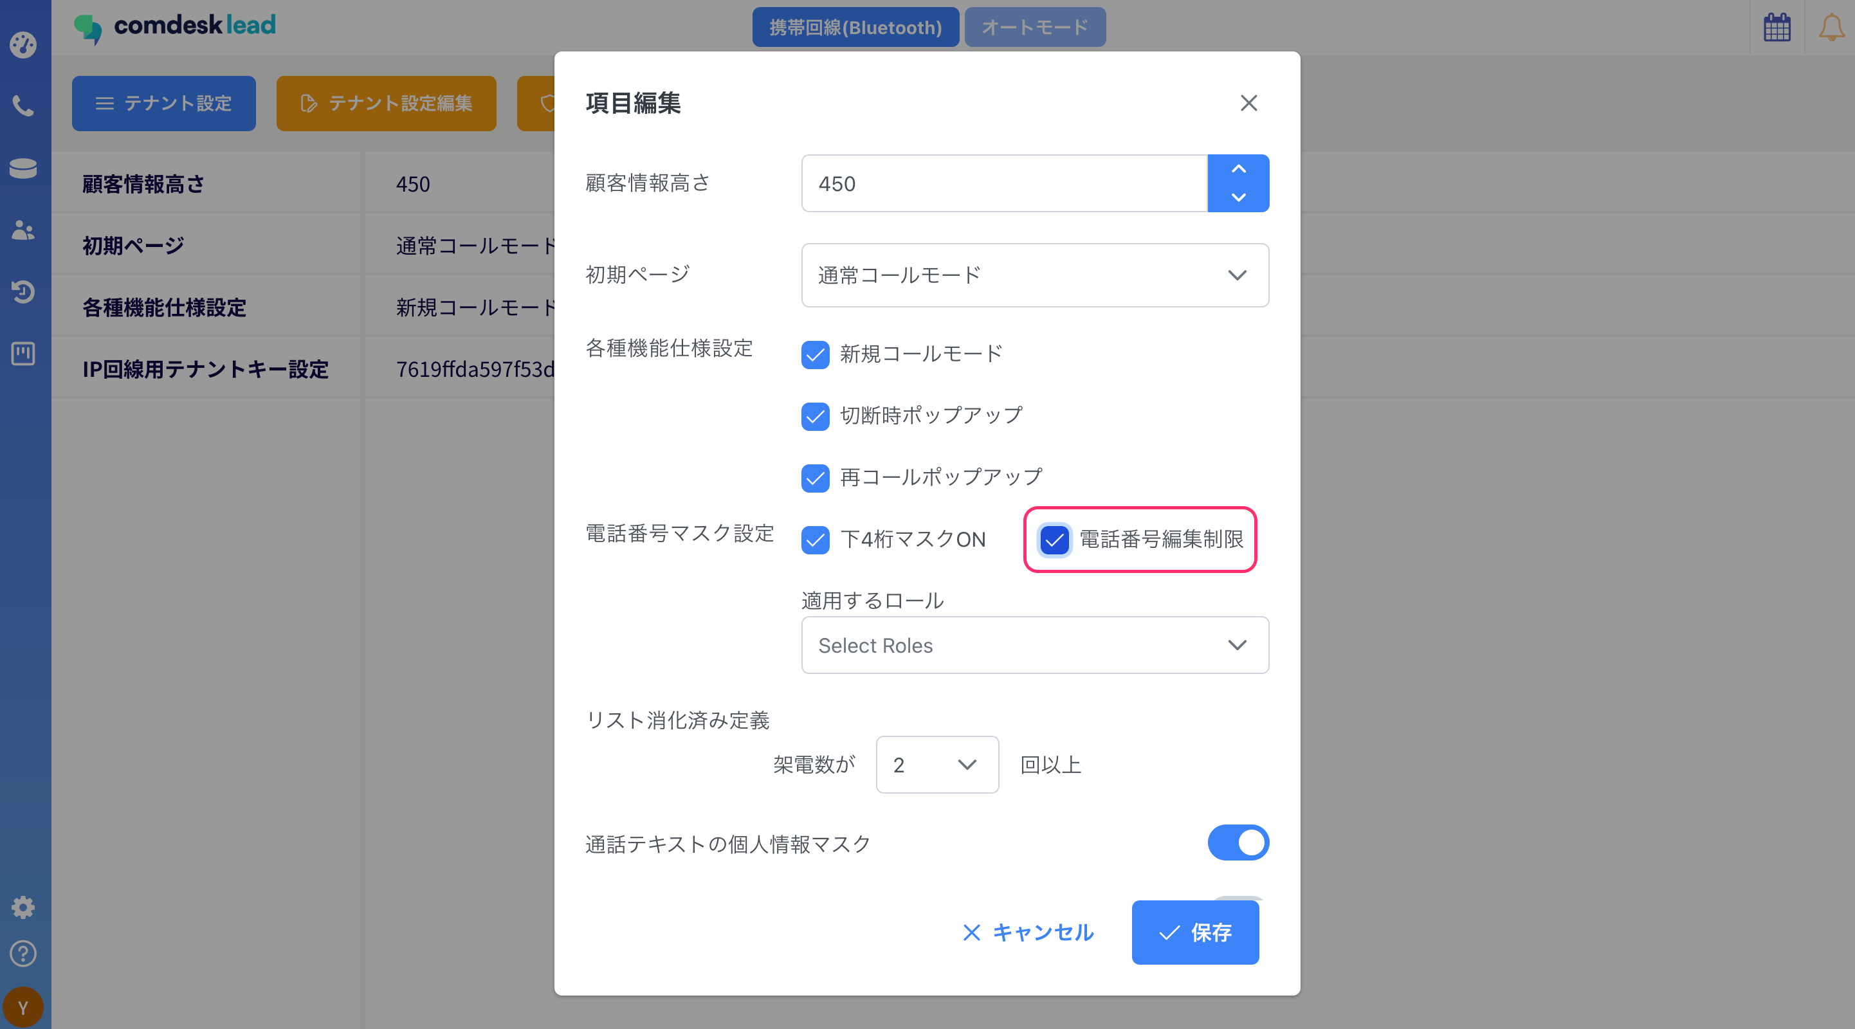This screenshot has width=1855, height=1029.
Task: Toggle 電話番号編集制限 checkbox
Action: pos(1054,540)
